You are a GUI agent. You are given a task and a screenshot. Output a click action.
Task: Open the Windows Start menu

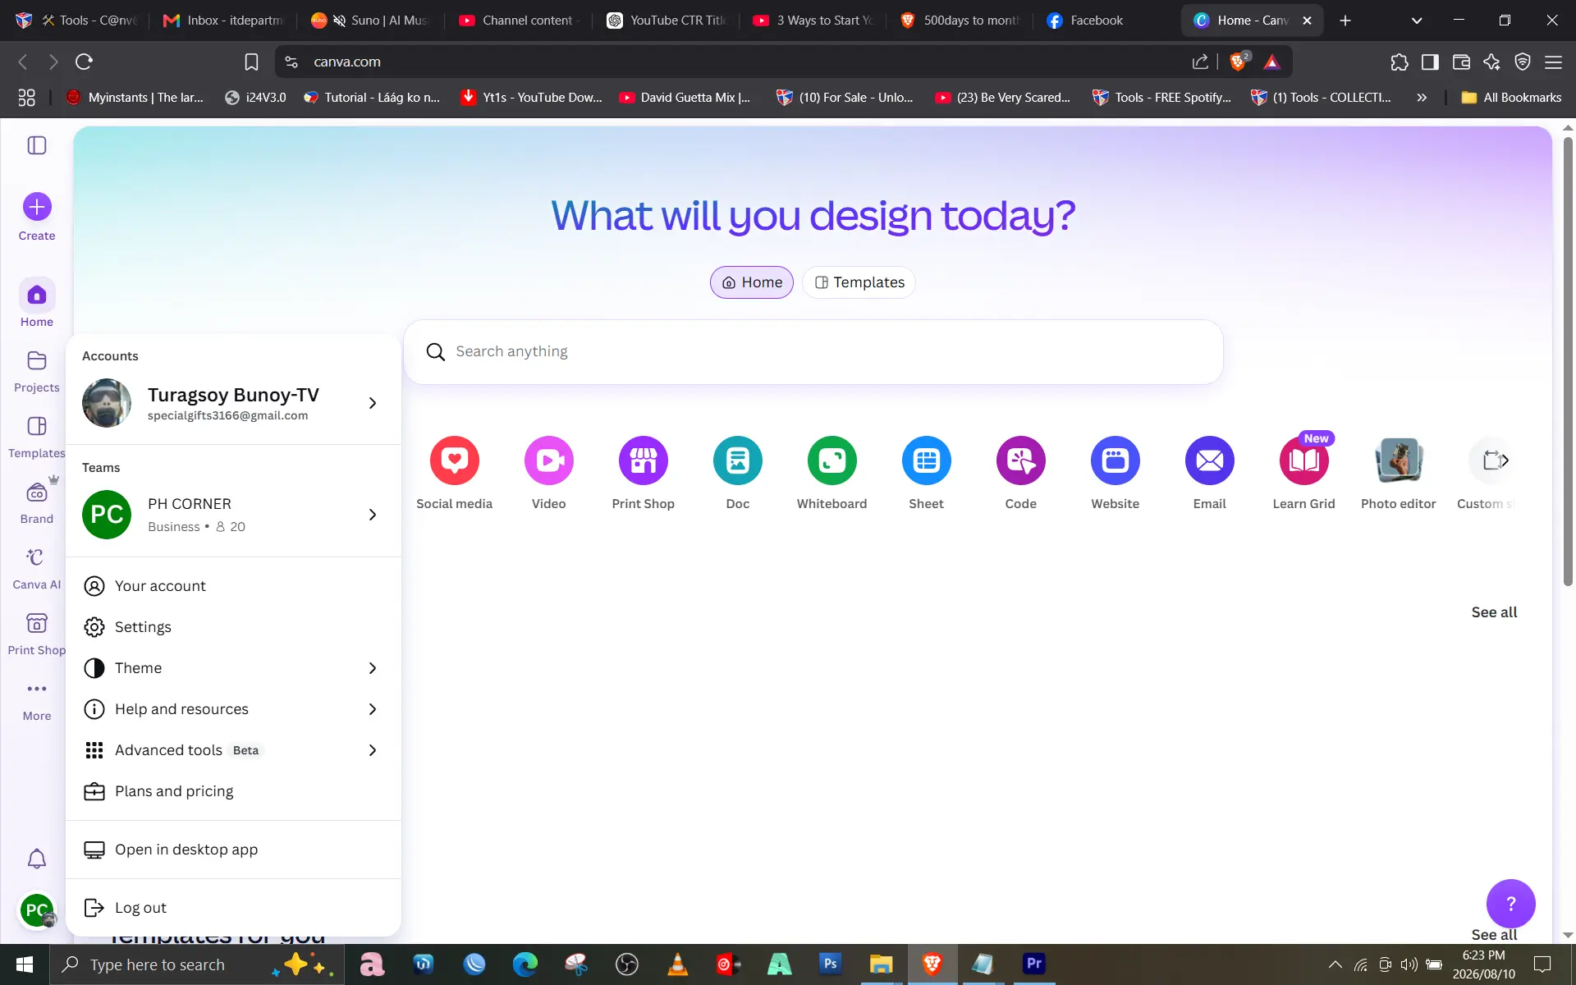click(25, 964)
